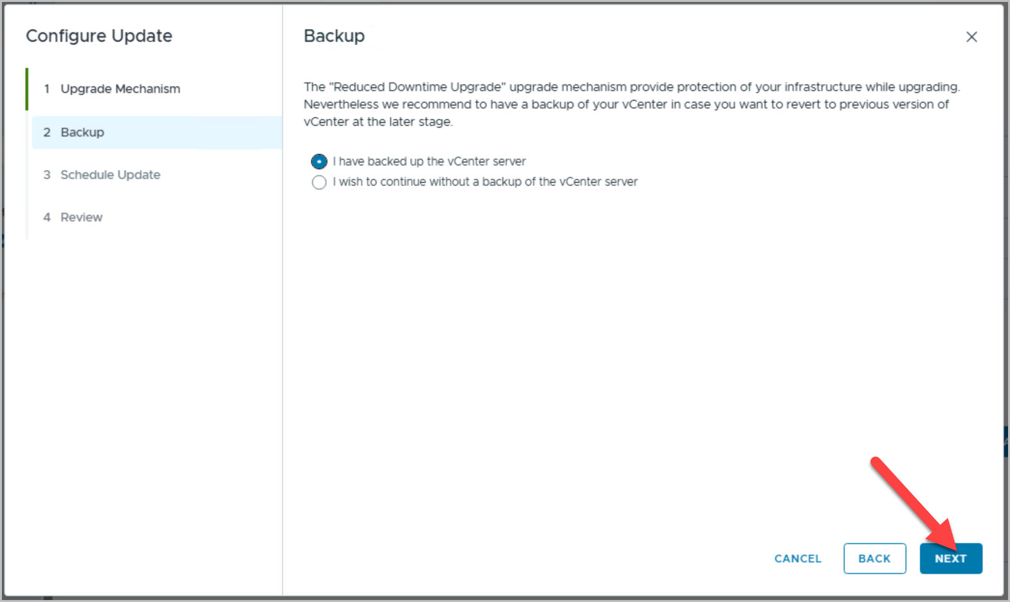Click step number 2 beside Backup

coord(47,133)
